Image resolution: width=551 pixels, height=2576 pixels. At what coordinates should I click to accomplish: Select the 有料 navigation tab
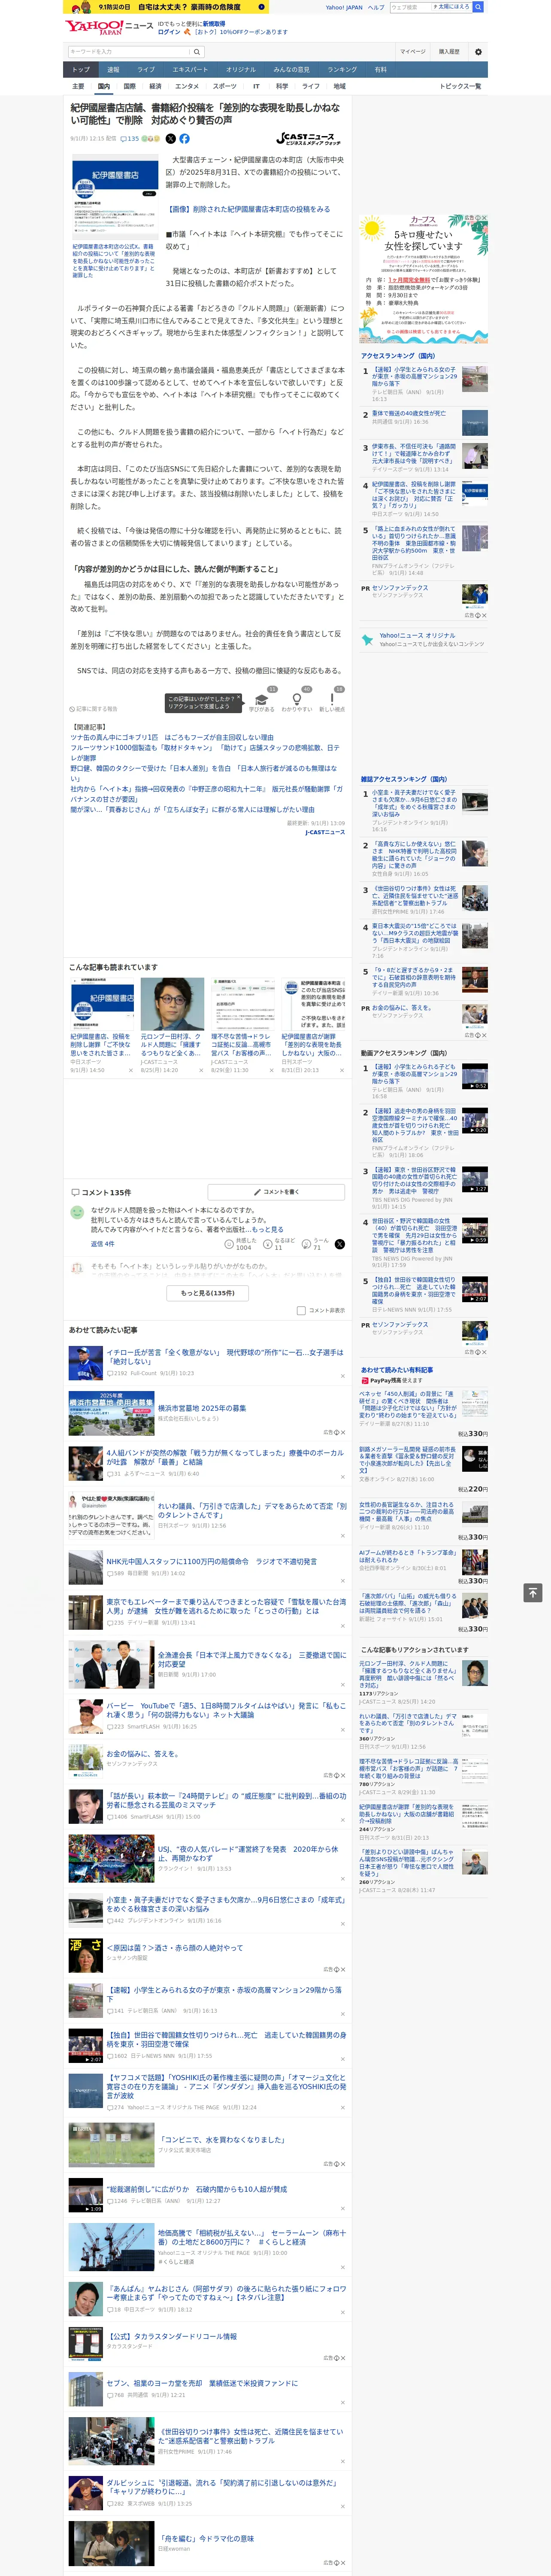381,70
